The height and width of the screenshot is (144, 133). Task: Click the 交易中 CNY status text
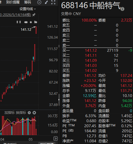[x=71, y=14]
